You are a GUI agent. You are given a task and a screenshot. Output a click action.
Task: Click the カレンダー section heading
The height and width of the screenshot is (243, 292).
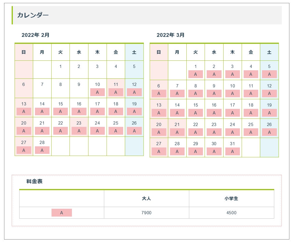pyautogui.click(x=33, y=15)
